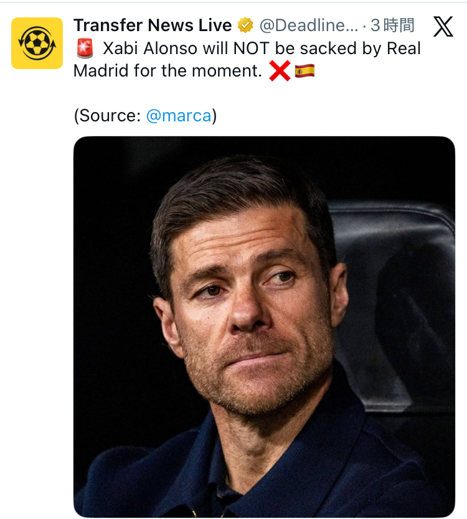Click the @Deadline handle

pyautogui.click(x=309, y=26)
